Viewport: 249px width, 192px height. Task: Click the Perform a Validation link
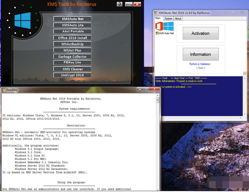coord(200,64)
